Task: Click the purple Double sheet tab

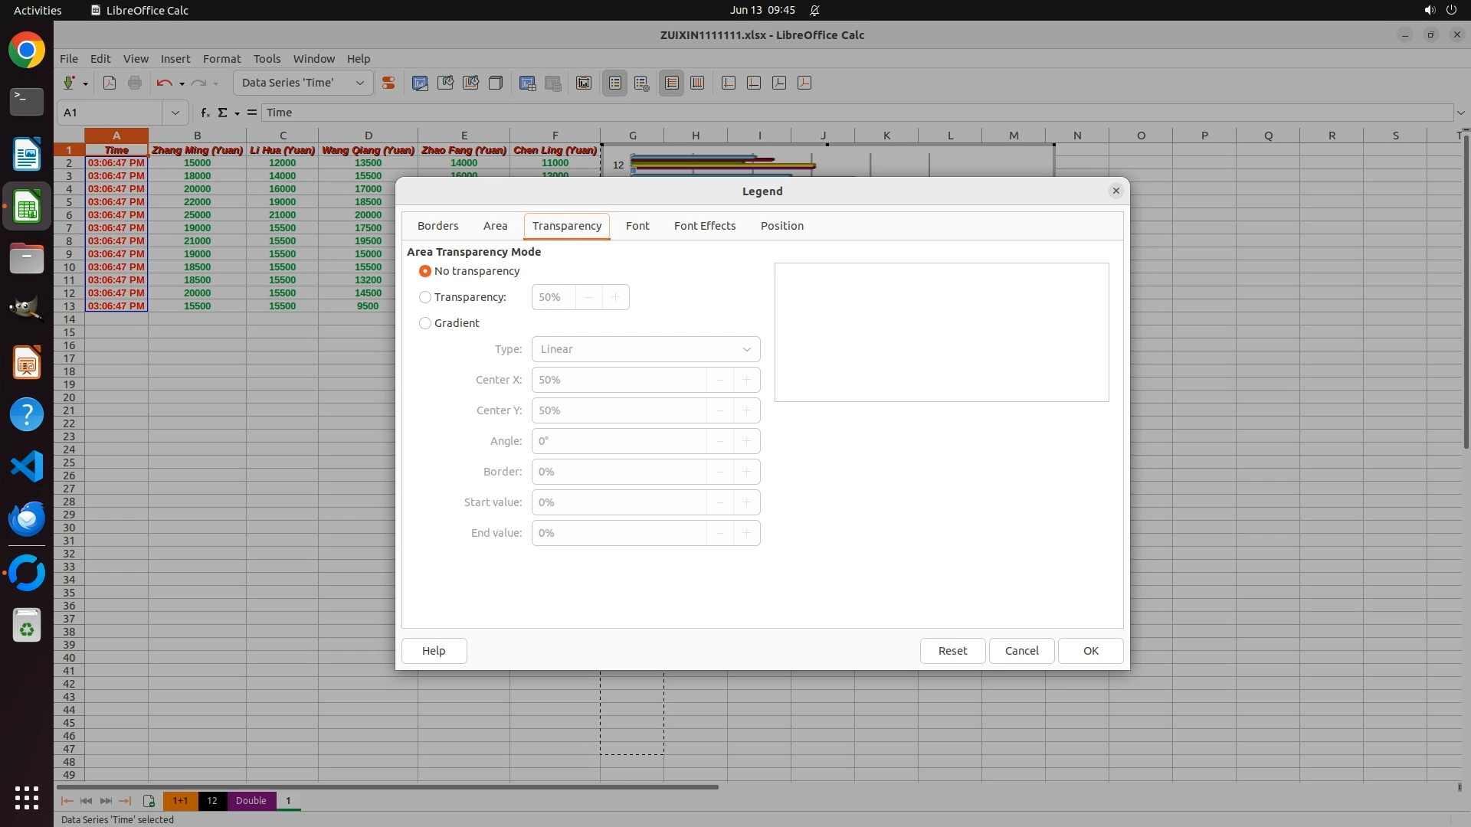Action: (x=251, y=801)
